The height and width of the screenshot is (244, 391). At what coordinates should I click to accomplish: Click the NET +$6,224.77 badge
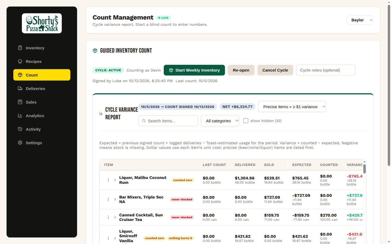[x=238, y=107]
